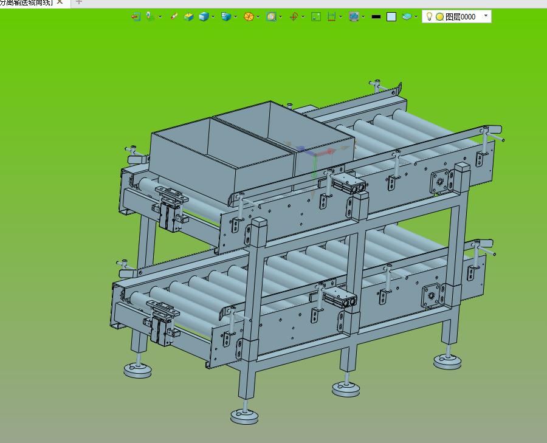Open the 图层0000 layer combo box
This screenshot has height=443, width=547.
(x=456, y=16)
